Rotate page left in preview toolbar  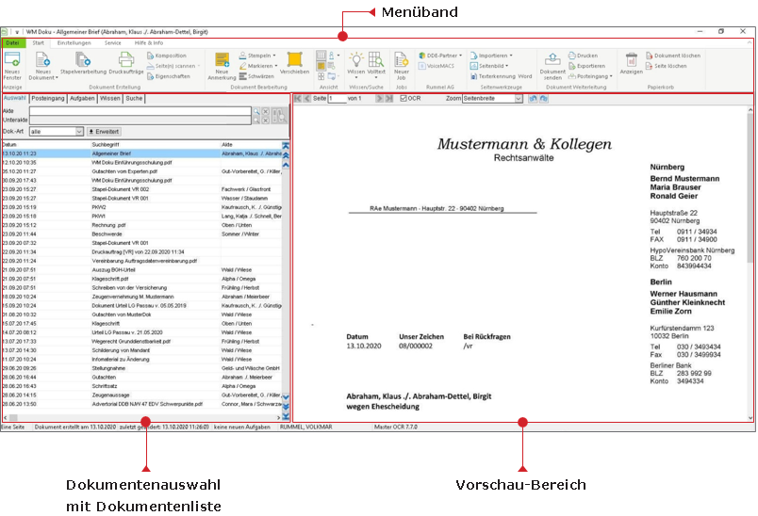(533, 99)
